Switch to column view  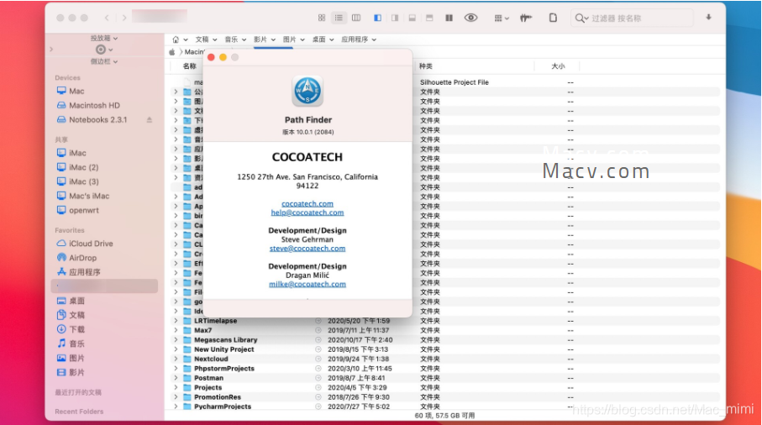pos(356,18)
